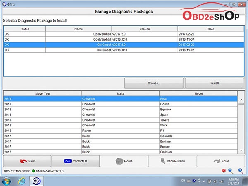Open the network signal tray icon

pyautogui.click(x=221, y=181)
